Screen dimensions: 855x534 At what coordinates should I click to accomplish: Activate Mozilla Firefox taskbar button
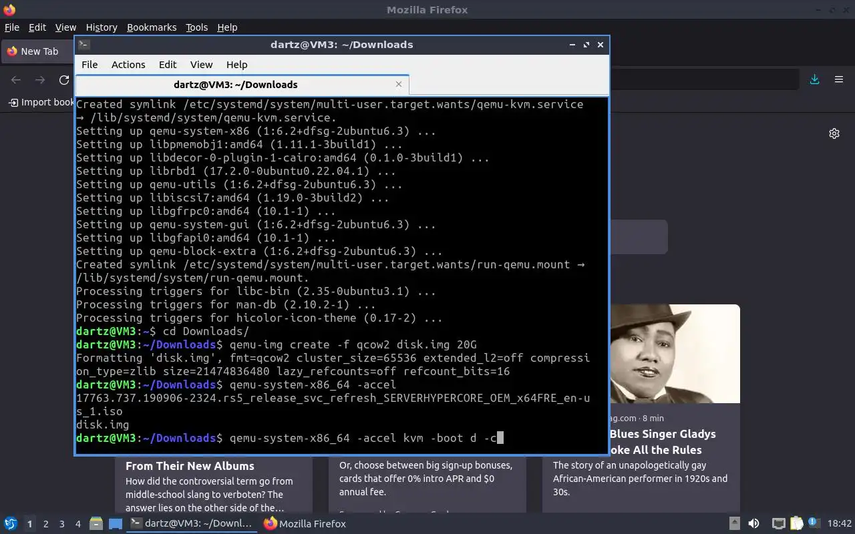click(305, 524)
